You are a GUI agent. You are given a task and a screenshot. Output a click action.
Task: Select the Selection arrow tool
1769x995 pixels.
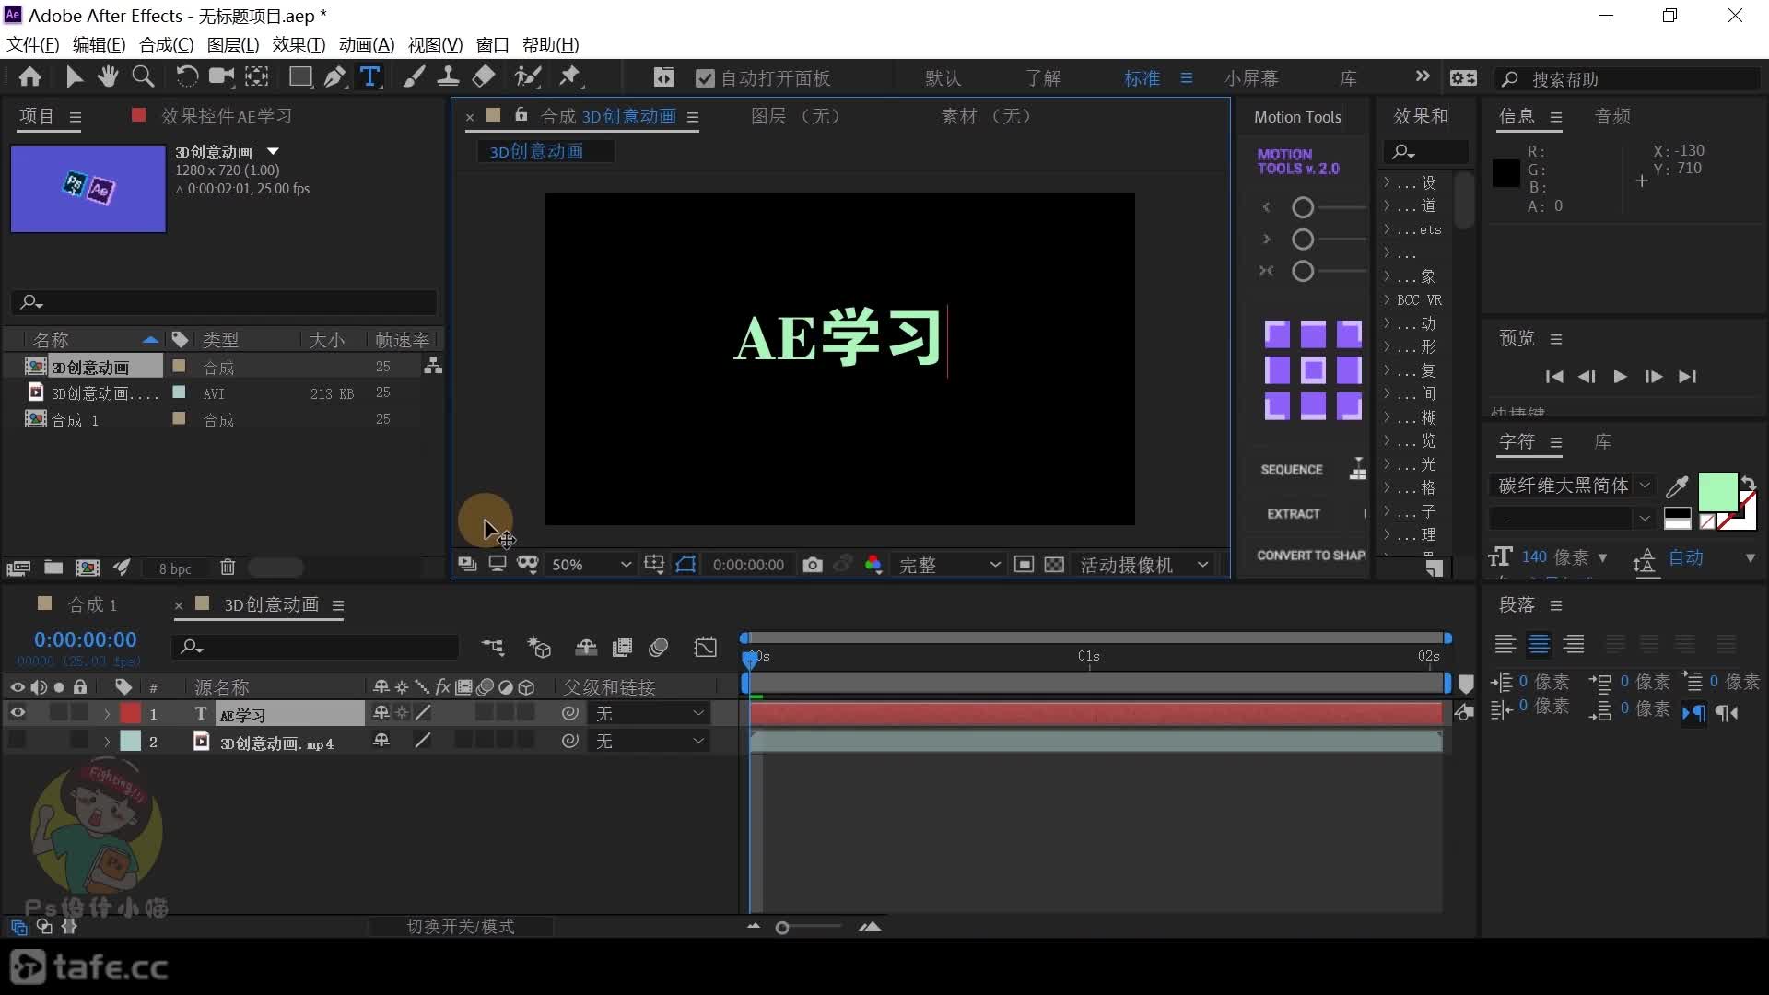75,77
